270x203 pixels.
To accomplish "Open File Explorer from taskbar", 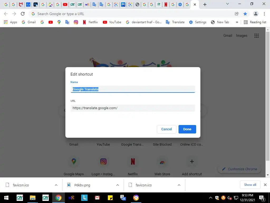I will tap(32, 198).
